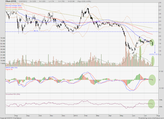Click the $2.12 support level label
The height and width of the screenshot is (119, 164).
click(36, 31)
